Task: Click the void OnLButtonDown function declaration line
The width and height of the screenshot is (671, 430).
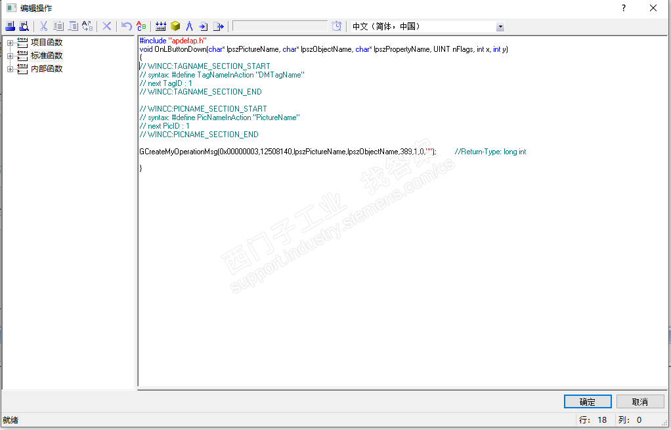Action: point(324,49)
